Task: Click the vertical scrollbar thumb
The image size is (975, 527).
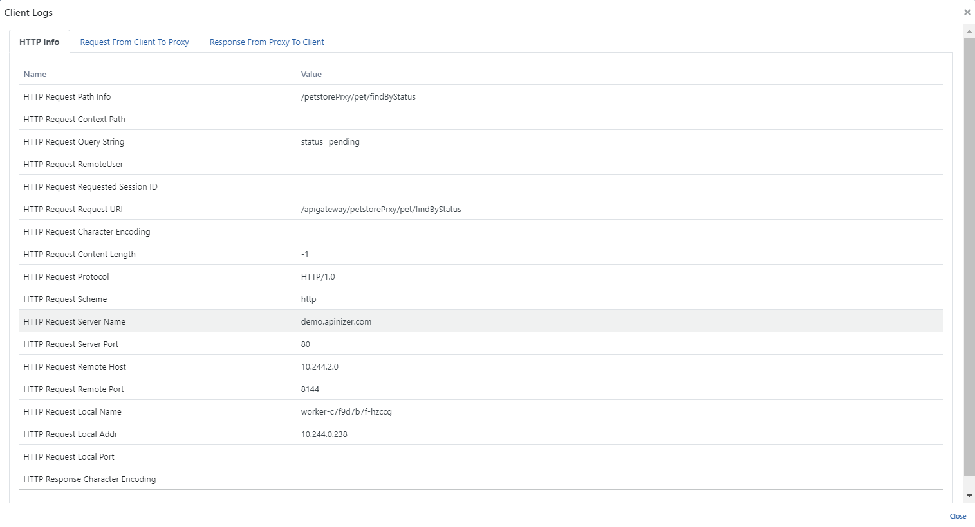Action: tap(969, 257)
